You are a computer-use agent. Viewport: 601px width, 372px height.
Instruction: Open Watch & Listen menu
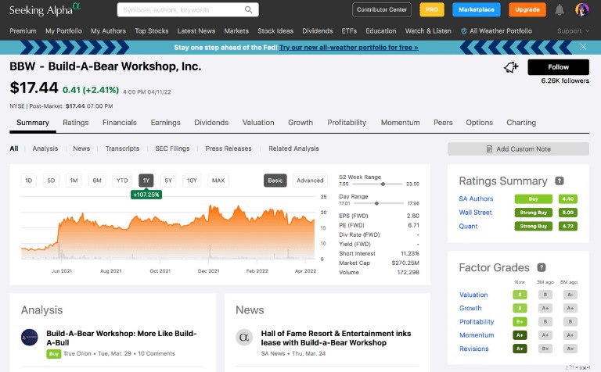pyautogui.click(x=428, y=31)
